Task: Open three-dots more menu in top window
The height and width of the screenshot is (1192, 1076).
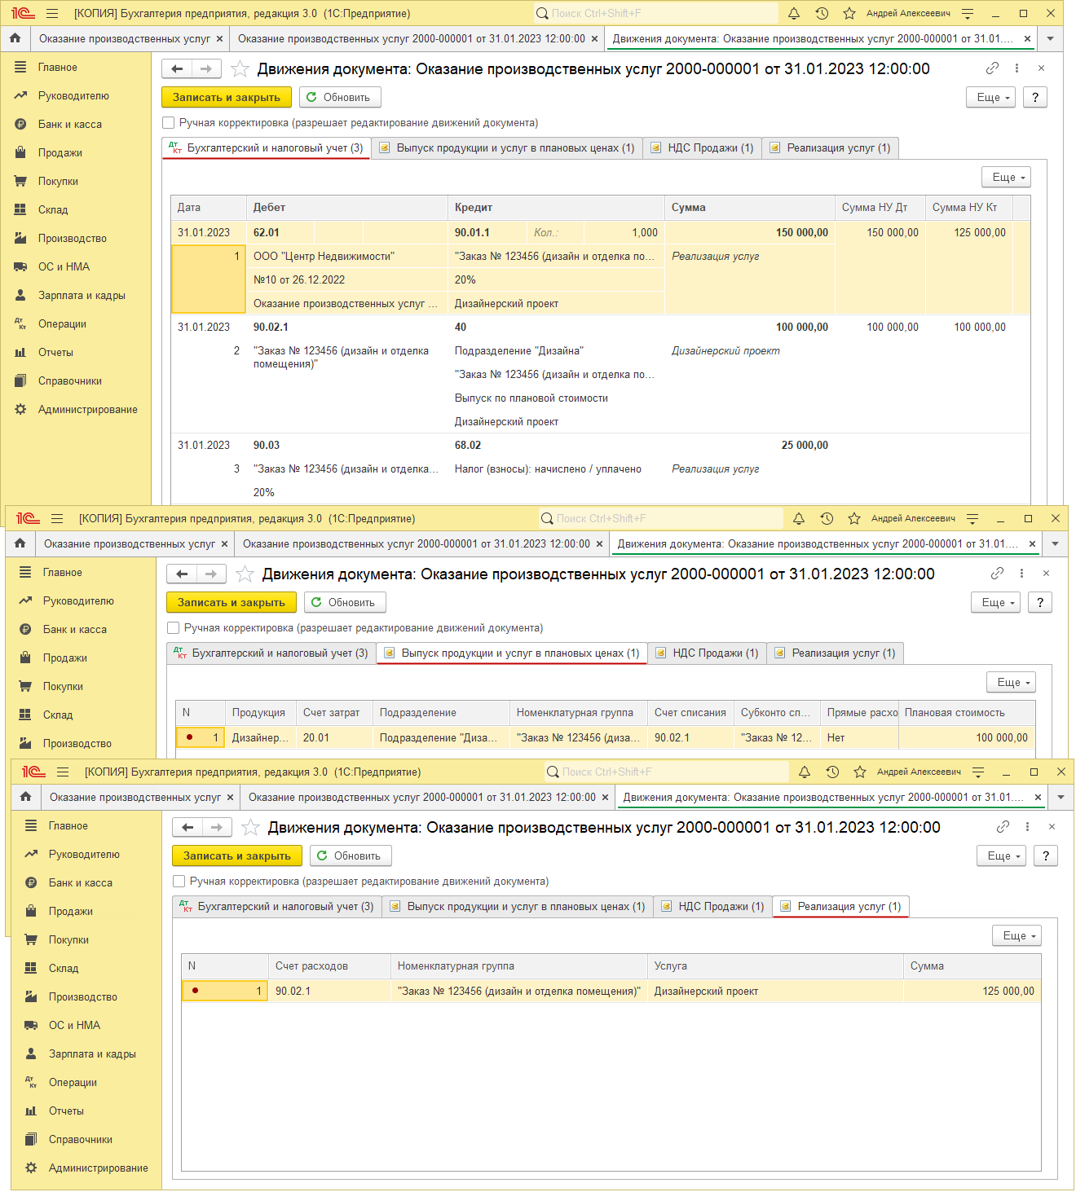Action: click(x=1016, y=68)
